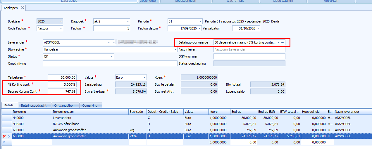Viewport: 372px width, 149px height.
Task: Open the Periode dropdown
Action: 200,21
